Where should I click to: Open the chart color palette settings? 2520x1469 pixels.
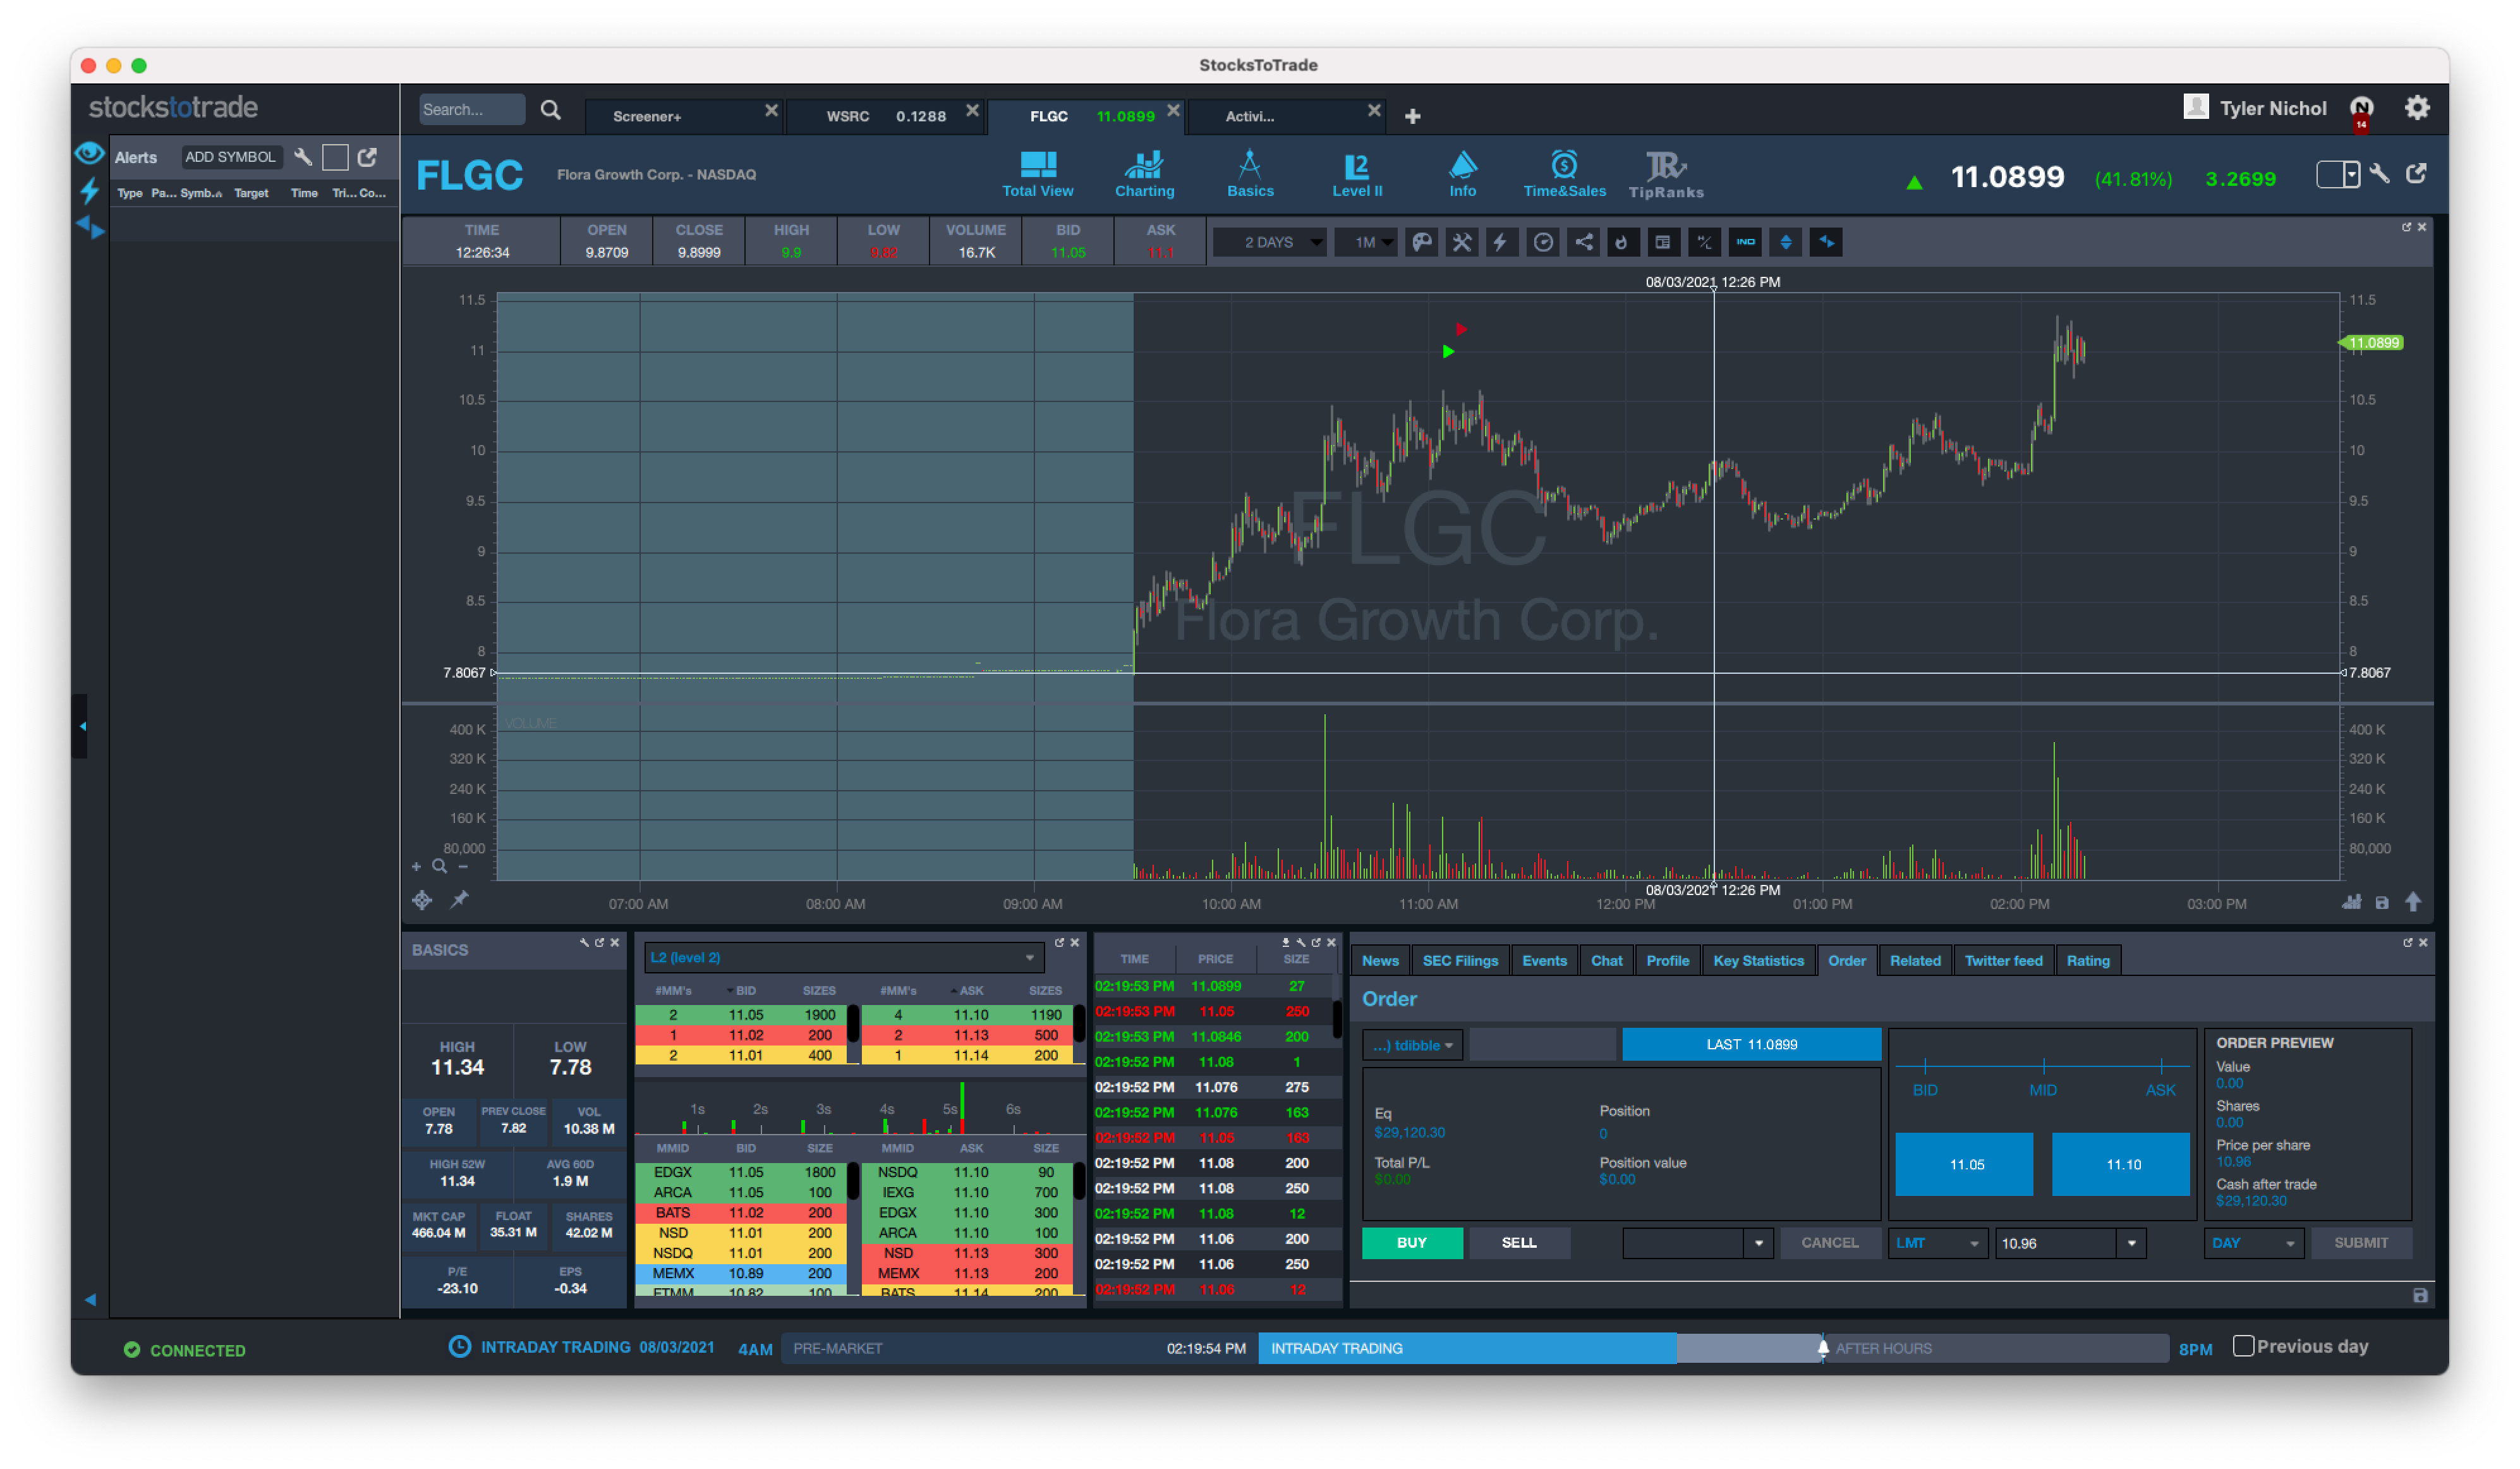(x=1421, y=242)
